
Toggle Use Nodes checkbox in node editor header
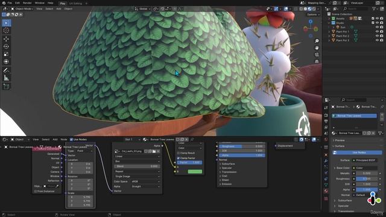tap(71, 139)
